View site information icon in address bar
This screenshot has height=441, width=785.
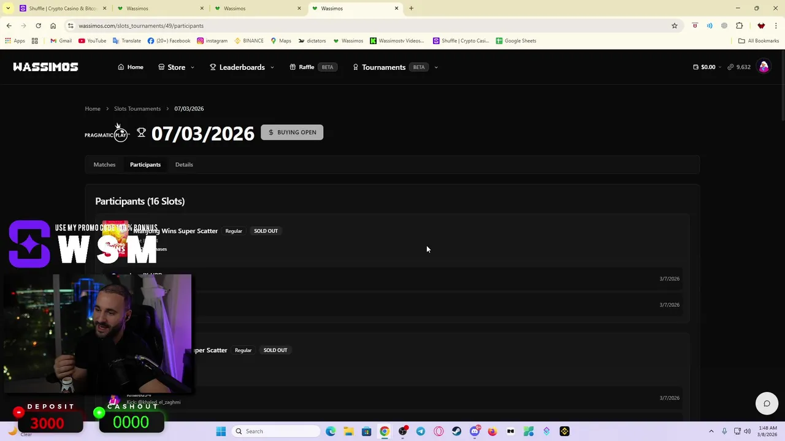click(x=71, y=26)
